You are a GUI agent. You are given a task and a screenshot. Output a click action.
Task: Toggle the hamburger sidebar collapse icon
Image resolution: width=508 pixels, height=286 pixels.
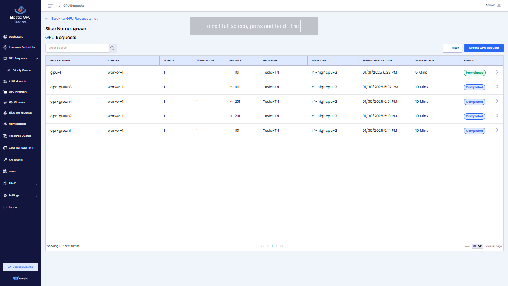pos(51,6)
